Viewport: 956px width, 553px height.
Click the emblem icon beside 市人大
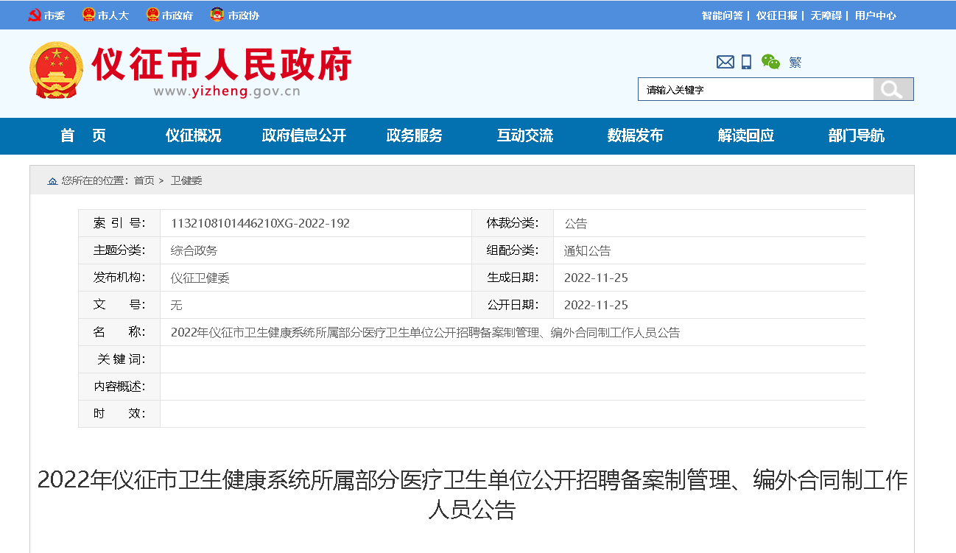click(88, 15)
